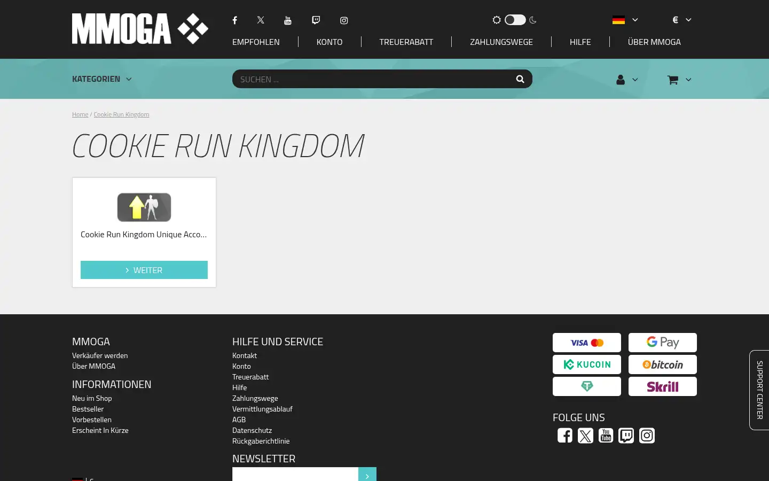Viewport: 769px width, 481px height.
Task: Open YouTube icon under Folge Uns
Action: tap(606, 436)
